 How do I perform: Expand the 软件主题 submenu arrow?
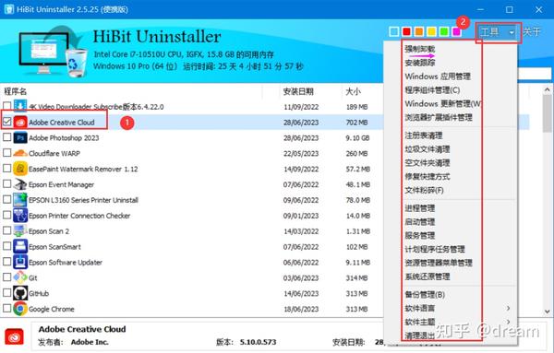pos(508,322)
